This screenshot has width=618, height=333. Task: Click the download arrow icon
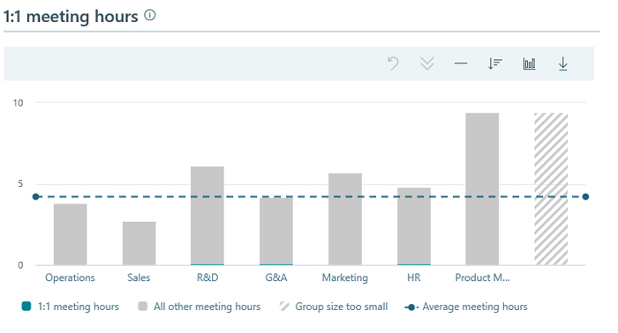click(563, 63)
